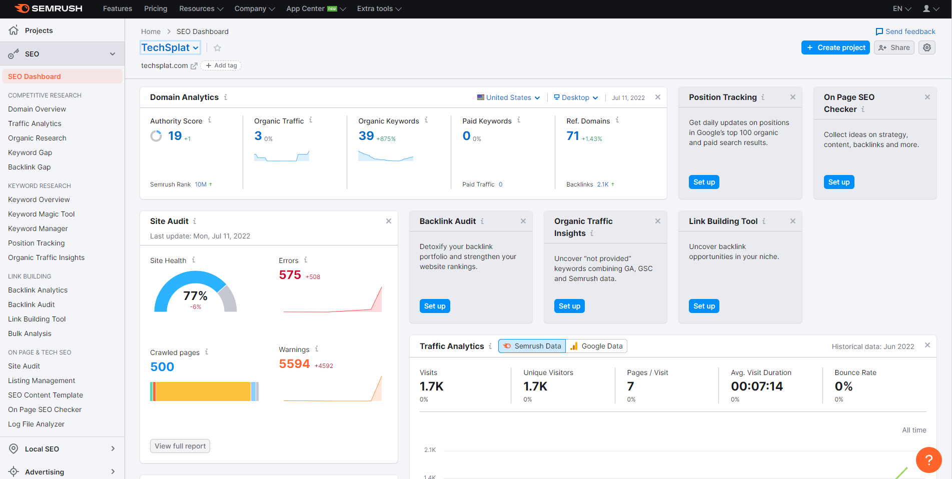Click the orange help question mark button
952x479 pixels.
[x=928, y=459]
